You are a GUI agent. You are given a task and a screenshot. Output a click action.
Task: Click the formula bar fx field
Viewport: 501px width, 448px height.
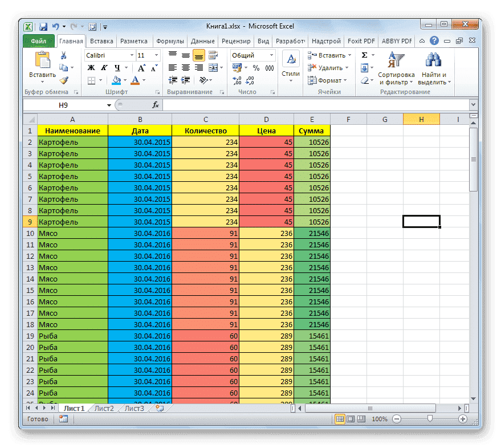156,105
